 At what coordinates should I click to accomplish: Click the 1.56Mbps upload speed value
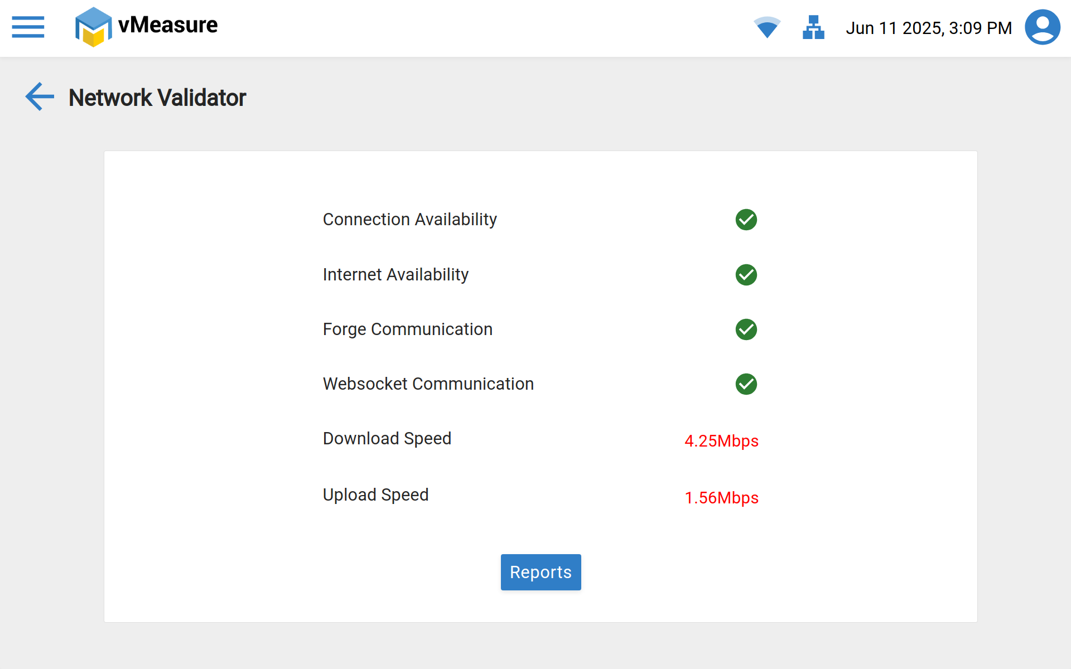pos(721,498)
